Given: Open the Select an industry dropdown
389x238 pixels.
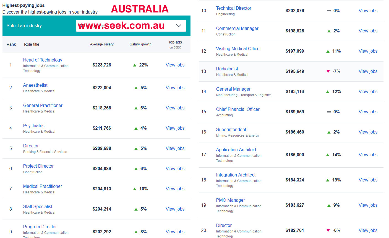Looking at the screenshot, I should [131, 26].
